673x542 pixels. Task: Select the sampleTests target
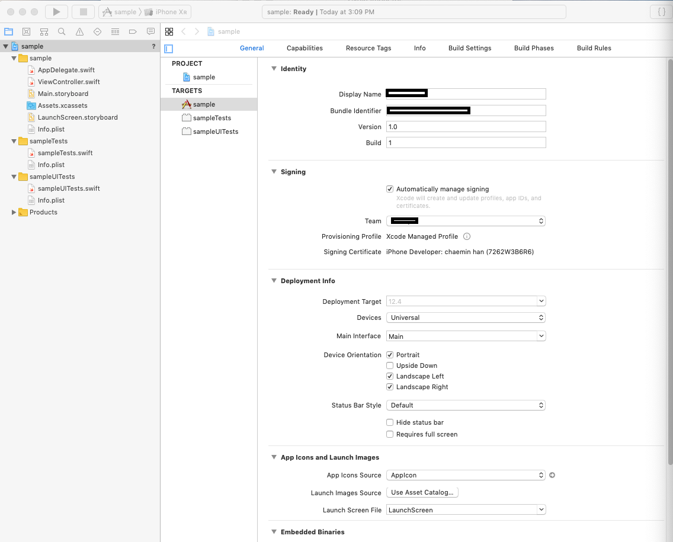coord(211,118)
